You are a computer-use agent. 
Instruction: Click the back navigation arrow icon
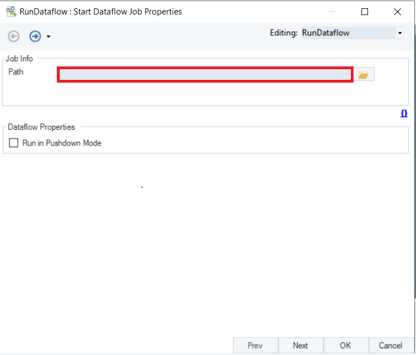tap(13, 36)
